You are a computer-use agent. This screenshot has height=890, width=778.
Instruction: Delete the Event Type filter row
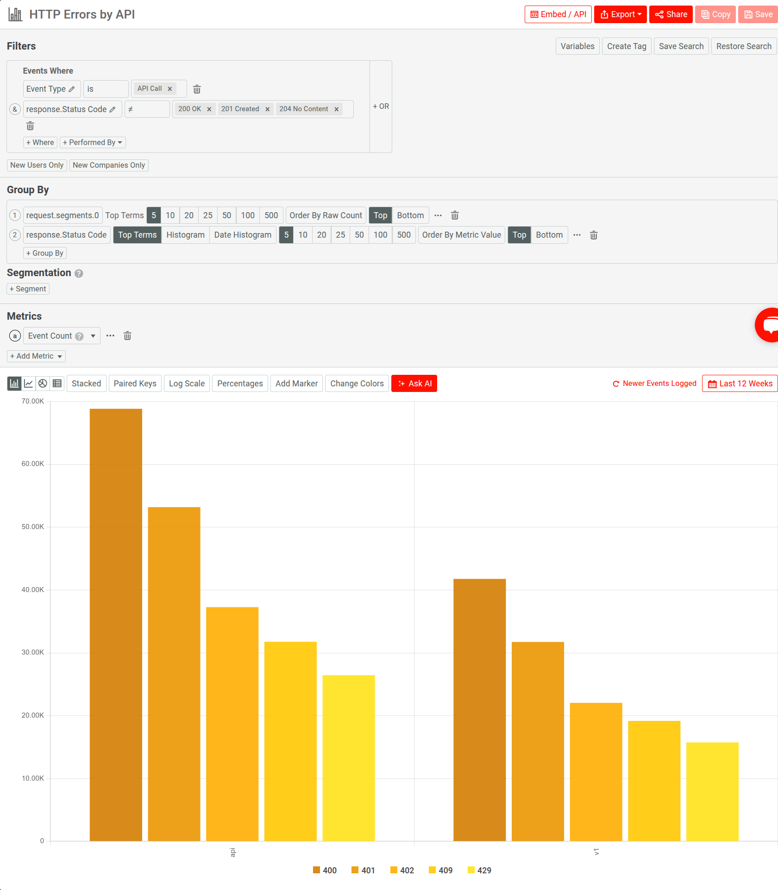(197, 88)
